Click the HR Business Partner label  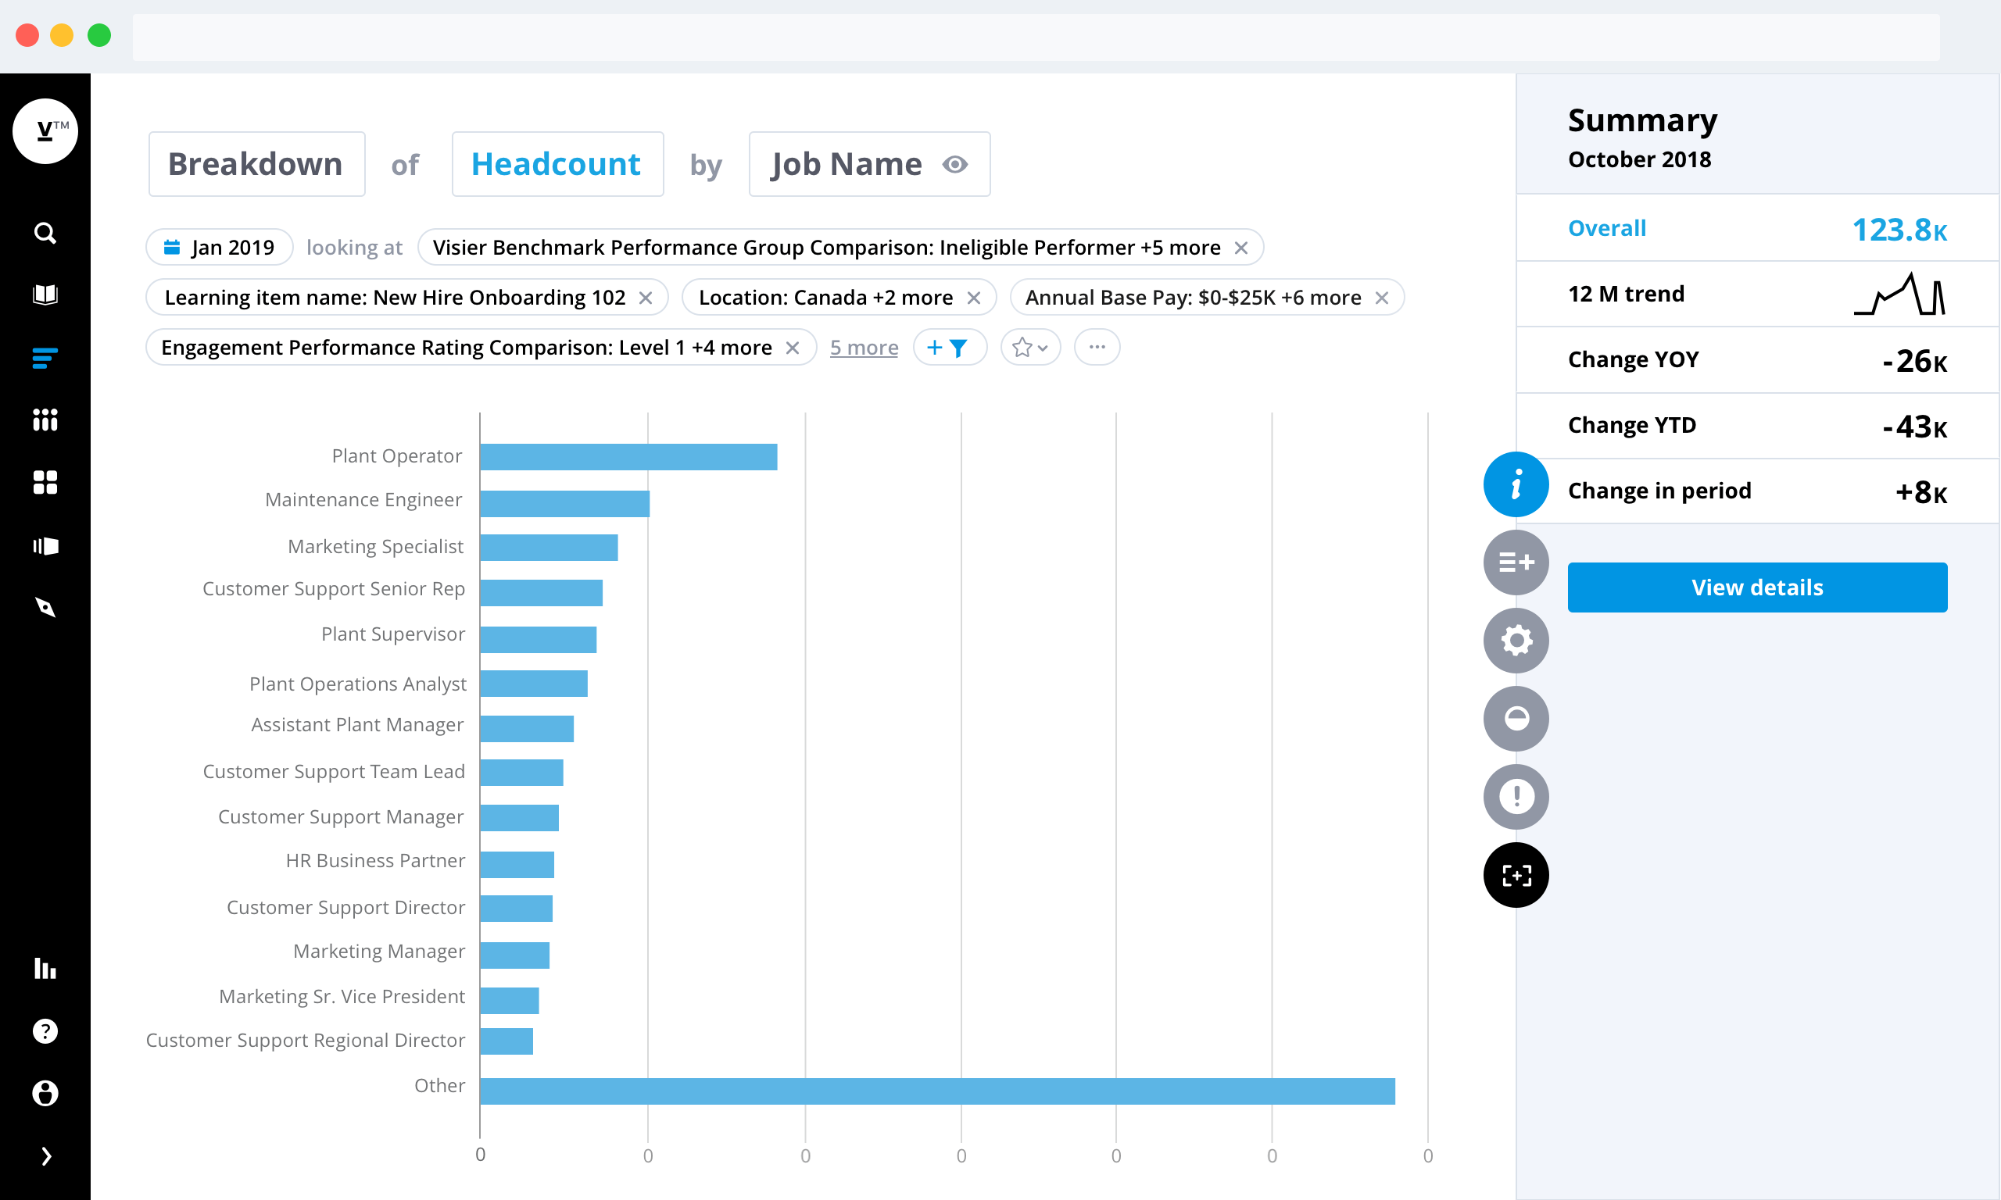tap(375, 860)
